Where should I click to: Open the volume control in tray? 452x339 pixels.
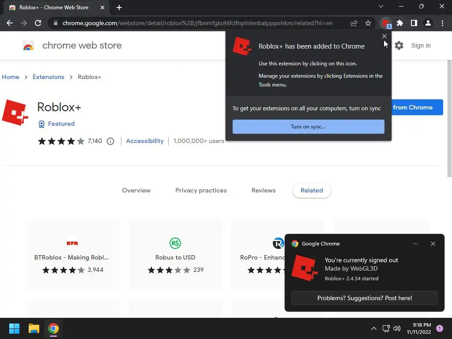tap(397, 328)
